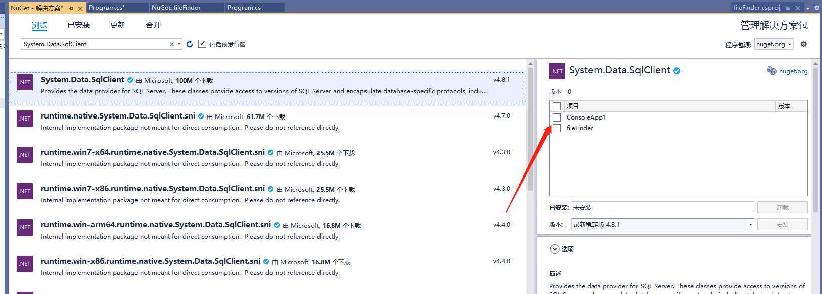Switch to Browse (浏览) tab
Image resolution: width=822 pixels, height=294 pixels.
click(39, 25)
